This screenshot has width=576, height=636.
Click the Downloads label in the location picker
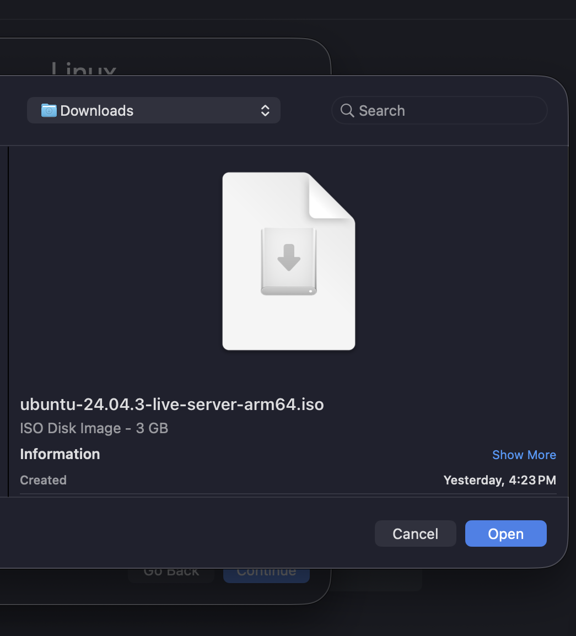pyautogui.click(x=97, y=110)
